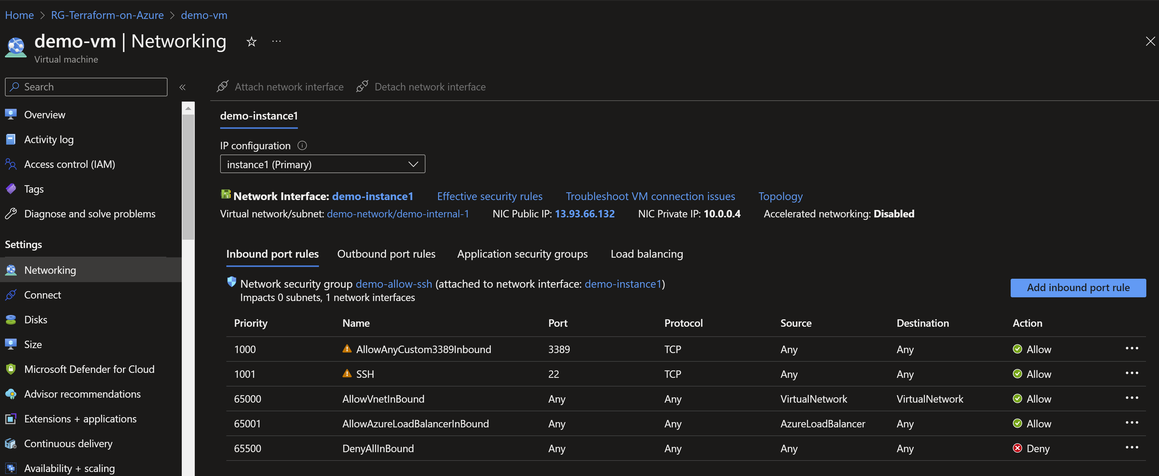Open Application security groups tab

click(x=522, y=254)
